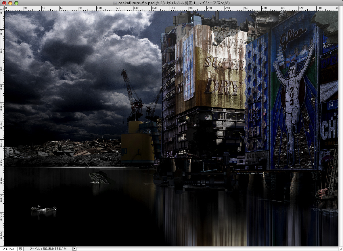Click the window title osakafuture-fin.psd @ 23.1%
Image resolution: width=343 pixels, height=251 pixels.
point(174,3)
